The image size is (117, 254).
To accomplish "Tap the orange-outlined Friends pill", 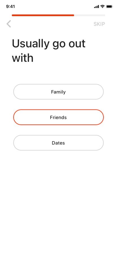I will tap(58, 117).
